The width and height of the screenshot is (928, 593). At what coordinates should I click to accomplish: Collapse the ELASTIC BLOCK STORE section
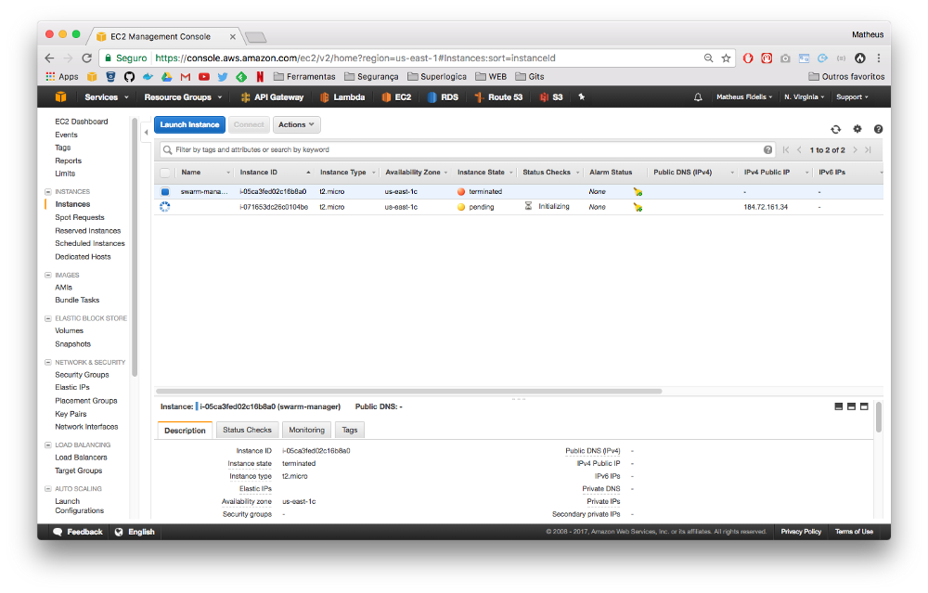click(x=48, y=318)
